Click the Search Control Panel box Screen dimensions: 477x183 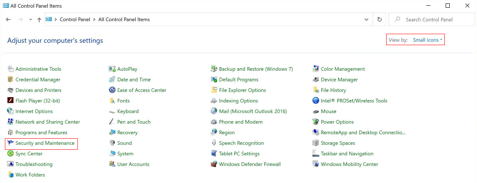pos(432,20)
